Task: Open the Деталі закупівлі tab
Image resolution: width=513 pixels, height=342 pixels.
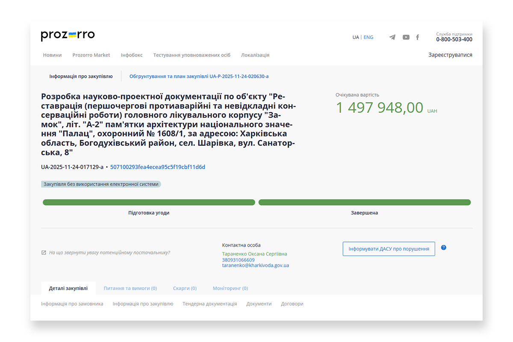Action: (x=68, y=288)
